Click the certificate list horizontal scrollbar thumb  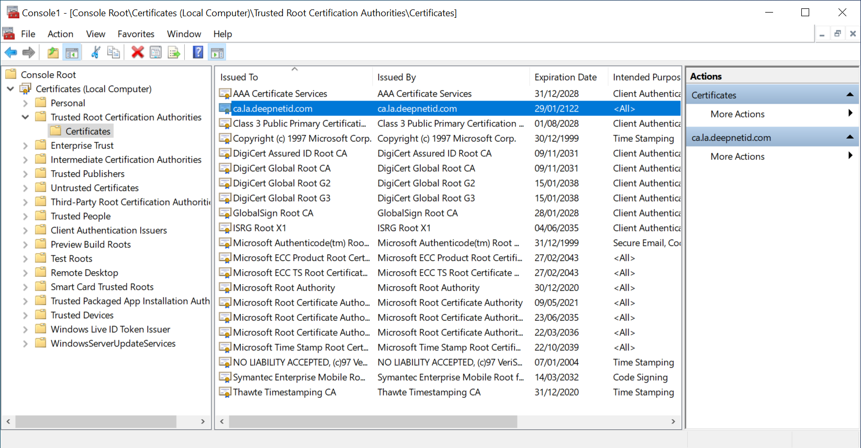tap(373, 421)
